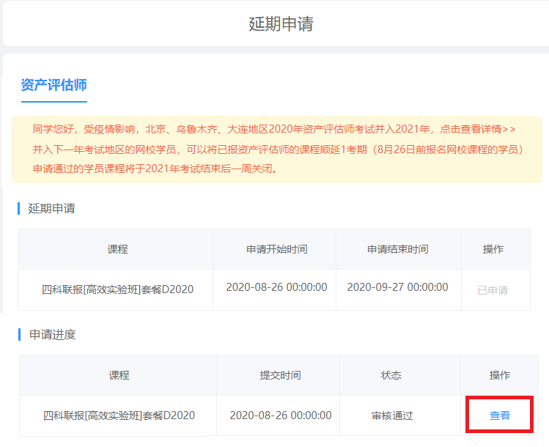Click 操作 header above 已申请 button
This screenshot has height=447, width=549.
click(493, 249)
